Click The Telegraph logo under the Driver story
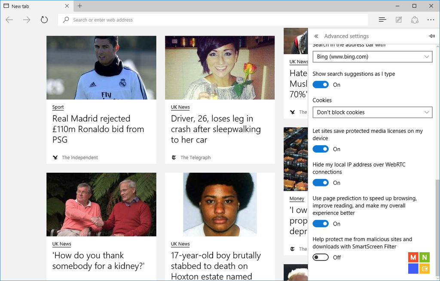The height and width of the screenshot is (281, 440). 174,158
